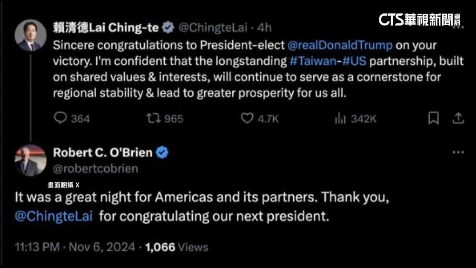The height and width of the screenshot is (268, 476).
Task: Click the Robert C. O'Brien display name
Action: click(x=102, y=153)
